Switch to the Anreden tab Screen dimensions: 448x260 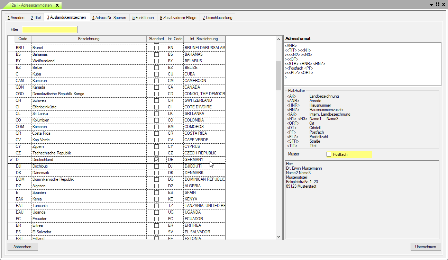tap(16, 18)
